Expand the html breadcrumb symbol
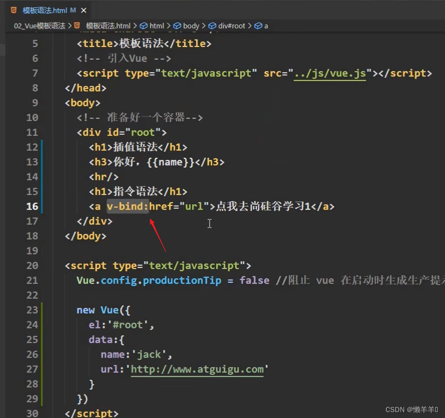 (x=156, y=26)
